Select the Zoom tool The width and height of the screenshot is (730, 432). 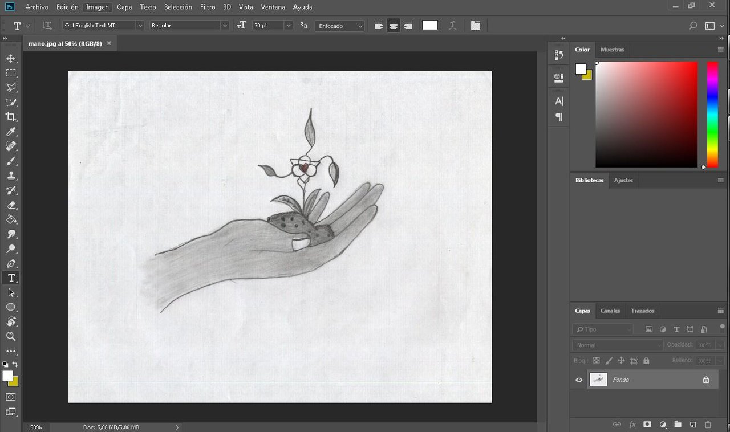click(11, 336)
